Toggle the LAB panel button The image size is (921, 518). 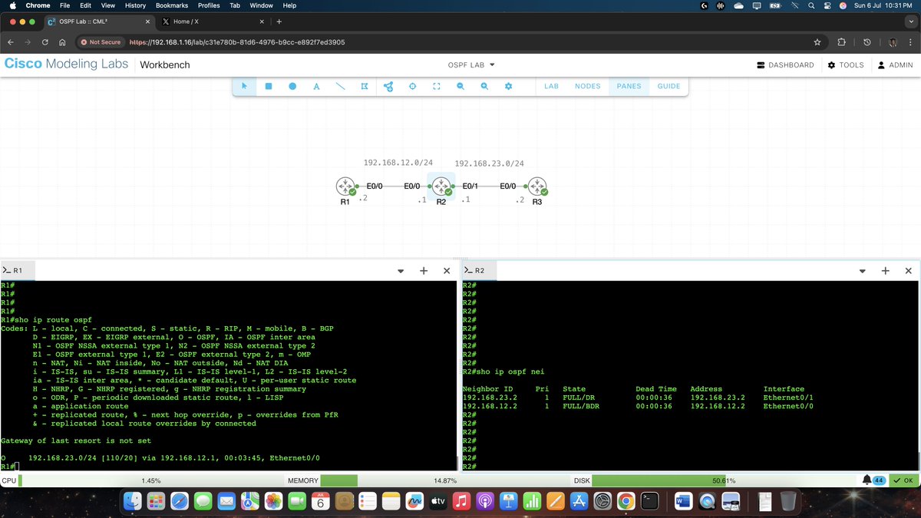(x=551, y=87)
